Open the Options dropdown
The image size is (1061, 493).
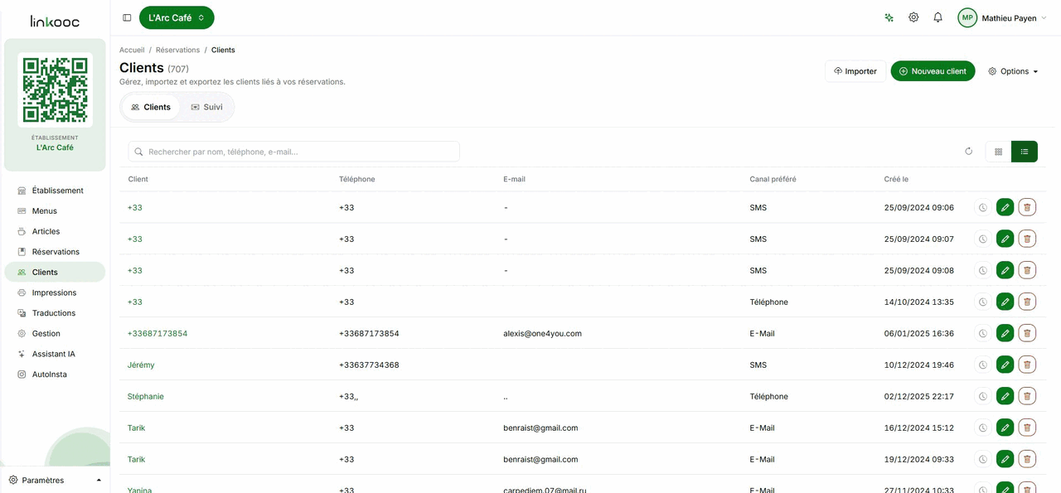click(1013, 71)
